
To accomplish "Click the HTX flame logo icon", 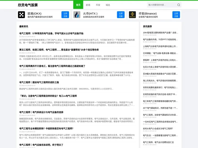I will (x=77, y=15).
